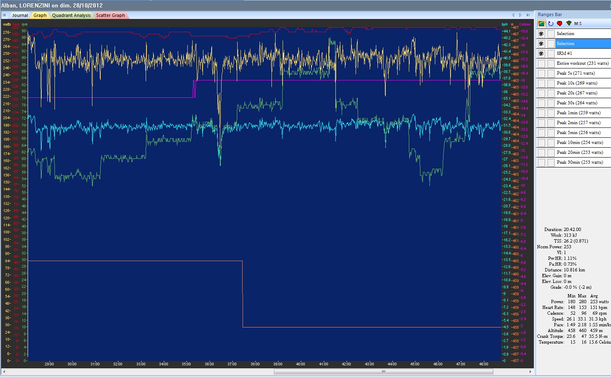Click the Norm Power: 253 statistic

pyautogui.click(x=554, y=247)
